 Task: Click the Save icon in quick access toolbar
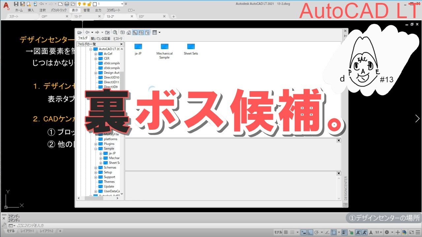[16, 4]
